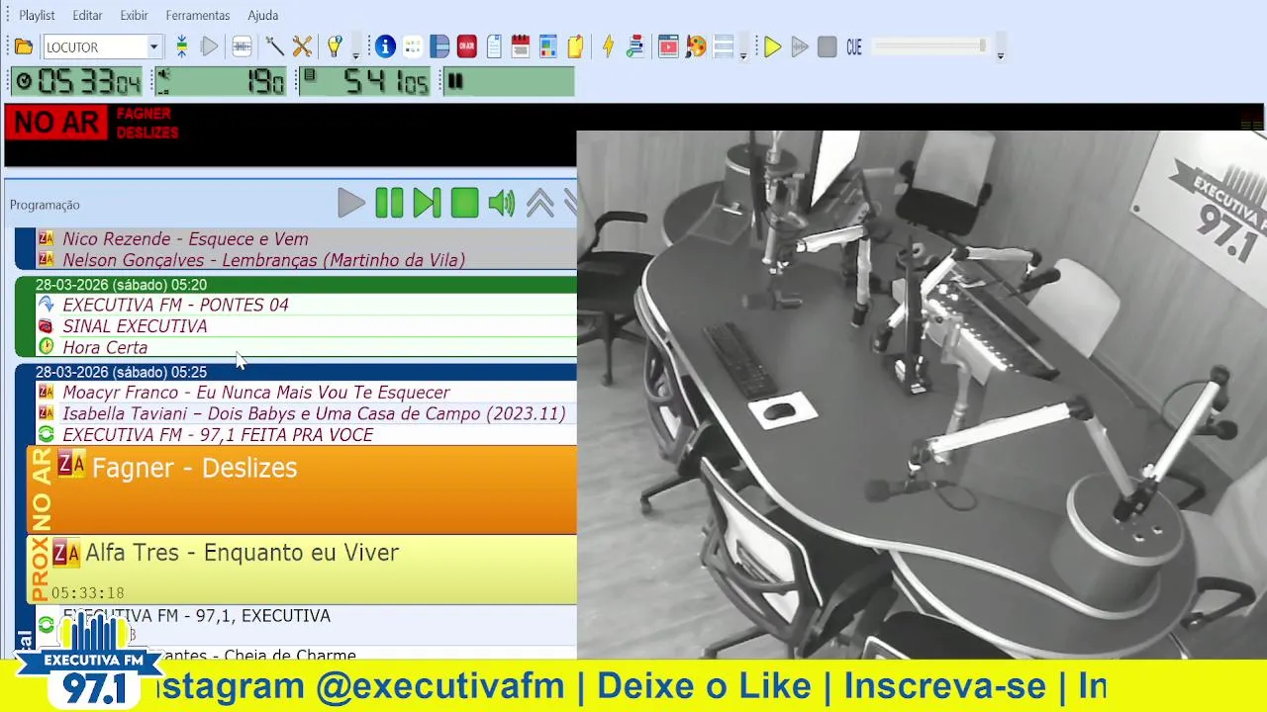Click the rows list view icon

pyautogui.click(x=723, y=46)
